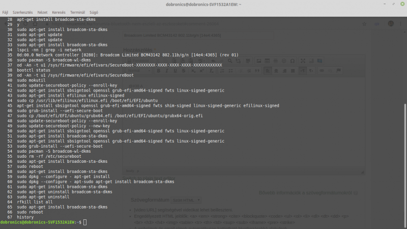
Task: Click the justify icon in the forum editor
Action: [293, 71]
